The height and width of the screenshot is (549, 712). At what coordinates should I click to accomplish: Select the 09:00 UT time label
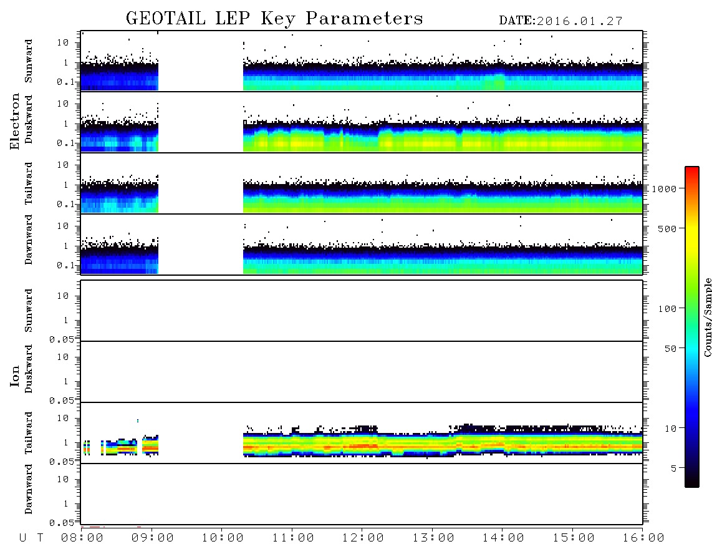pyautogui.click(x=153, y=538)
